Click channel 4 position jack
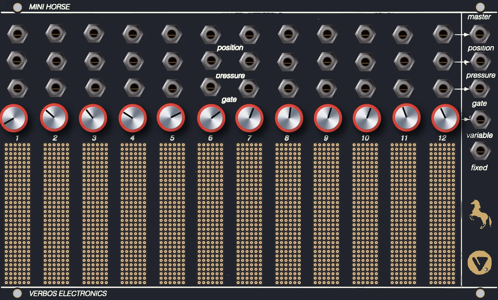The width and height of the screenshot is (498, 300). (133, 34)
